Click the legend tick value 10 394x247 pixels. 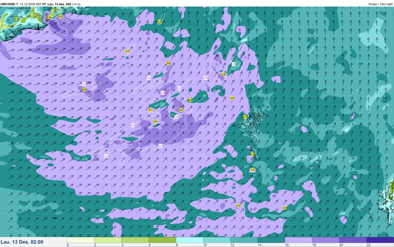click(205, 245)
